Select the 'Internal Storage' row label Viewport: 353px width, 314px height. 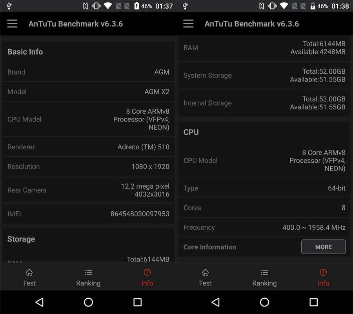(x=207, y=103)
